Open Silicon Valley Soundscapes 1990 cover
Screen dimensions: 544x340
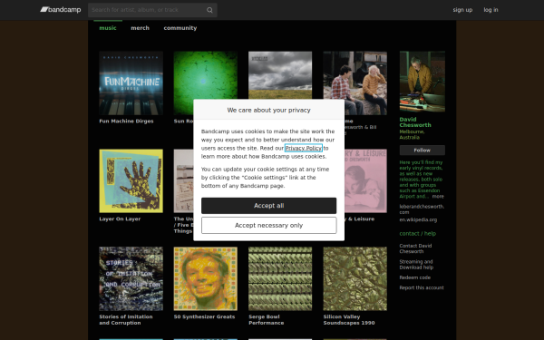[x=355, y=278]
